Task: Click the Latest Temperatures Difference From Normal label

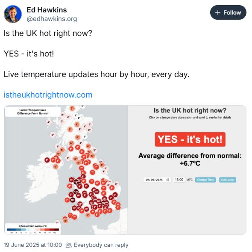Action: coord(33,112)
